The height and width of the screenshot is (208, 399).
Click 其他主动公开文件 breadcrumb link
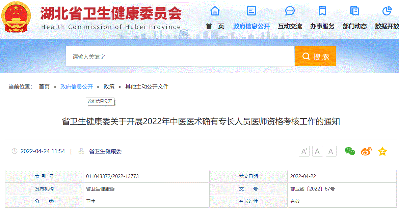point(147,86)
